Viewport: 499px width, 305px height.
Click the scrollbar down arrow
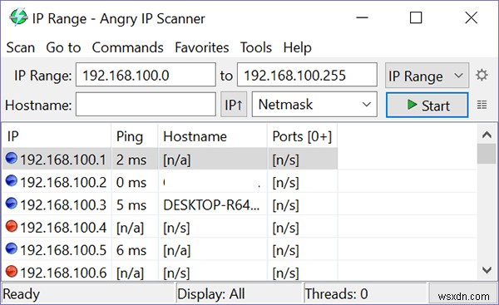tap(487, 271)
